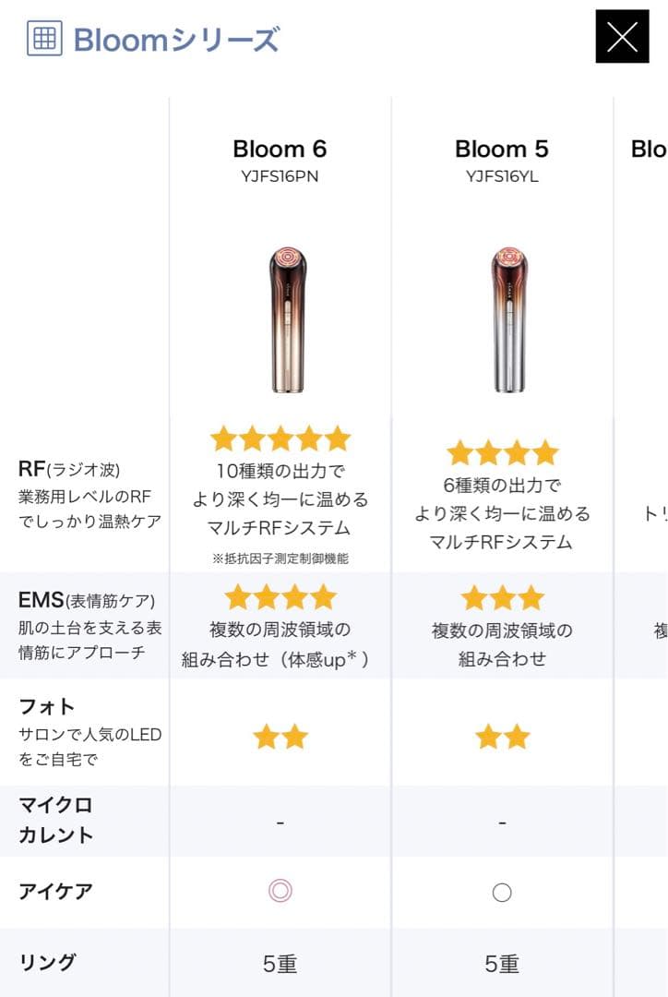Screen dimensions: 668x997
Task: Click Bloom 5 four-star RF rating
Action: tap(503, 452)
